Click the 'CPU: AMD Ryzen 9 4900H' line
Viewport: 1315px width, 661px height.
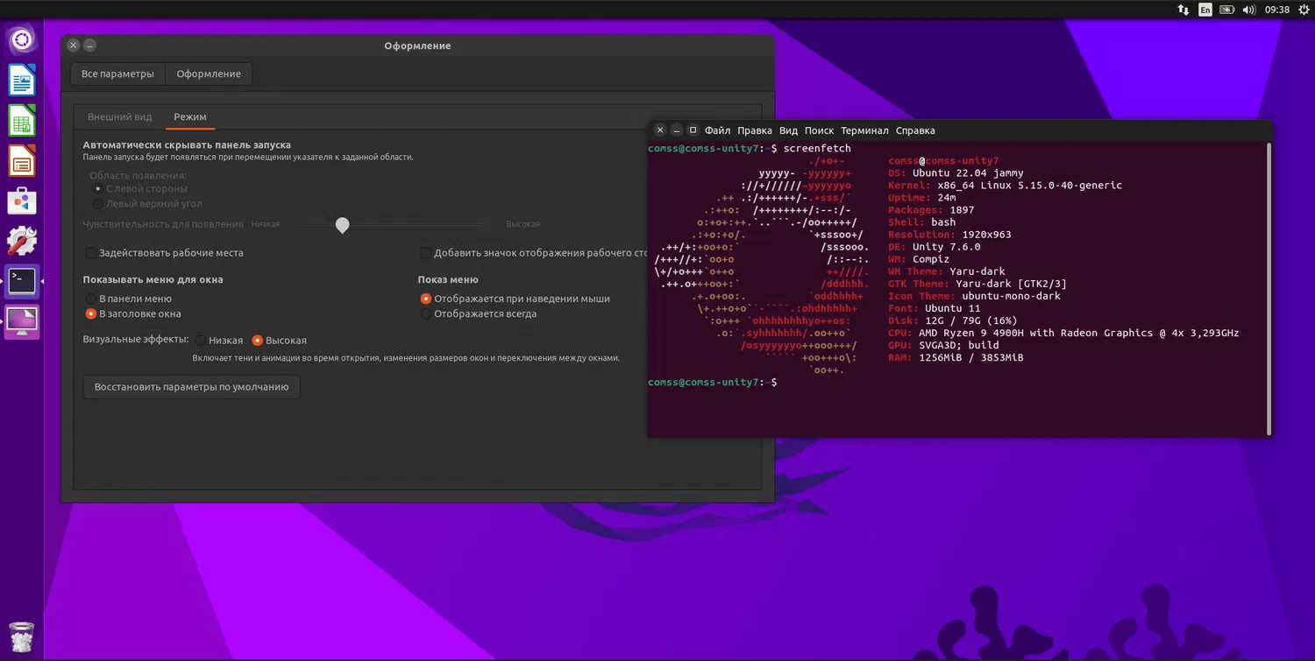pos(1063,333)
